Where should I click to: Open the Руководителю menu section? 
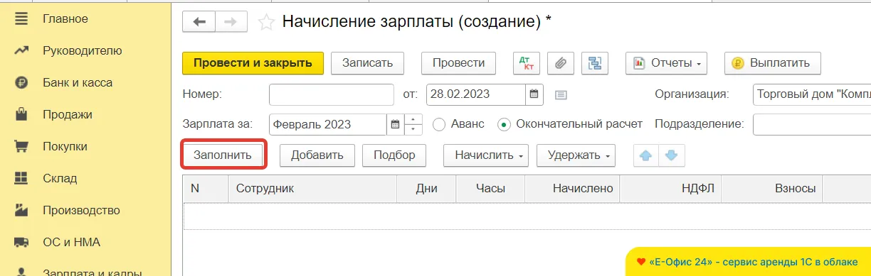point(82,51)
